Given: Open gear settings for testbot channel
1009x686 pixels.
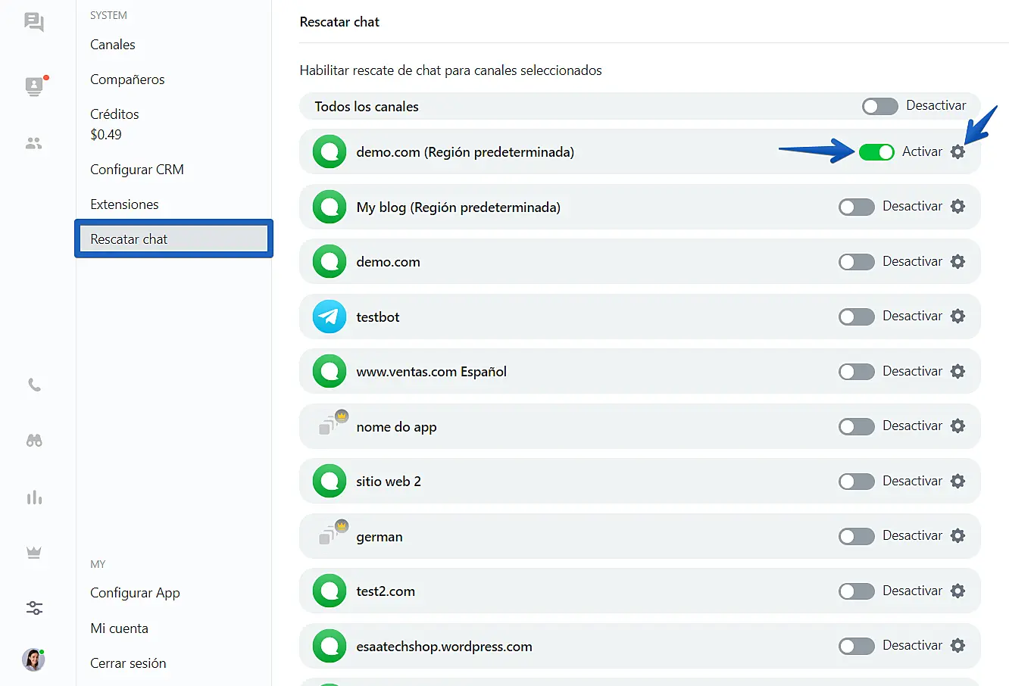Looking at the screenshot, I should 957,316.
